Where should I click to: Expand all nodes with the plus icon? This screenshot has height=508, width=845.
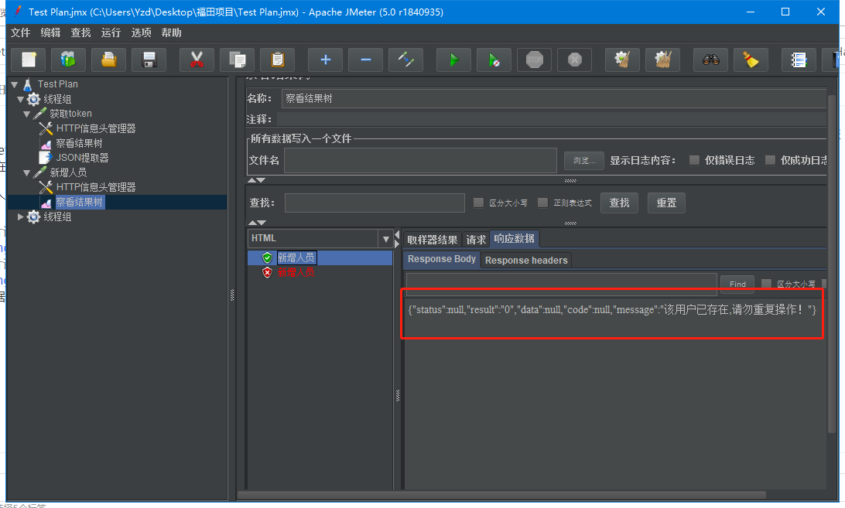pyautogui.click(x=325, y=60)
